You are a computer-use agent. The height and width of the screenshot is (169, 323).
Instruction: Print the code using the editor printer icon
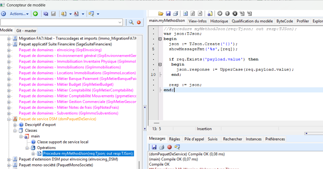tap(175, 14)
